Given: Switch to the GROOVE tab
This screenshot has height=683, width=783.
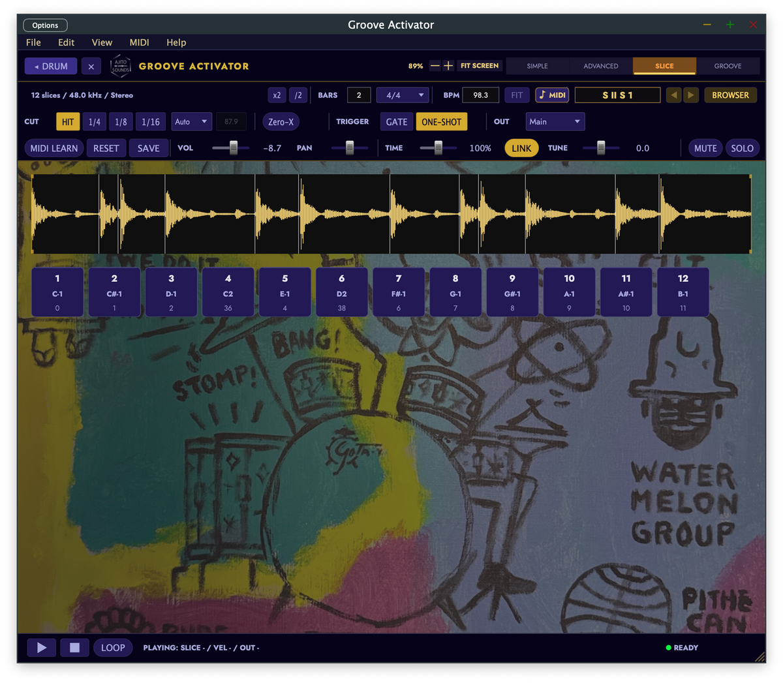Looking at the screenshot, I should (728, 66).
